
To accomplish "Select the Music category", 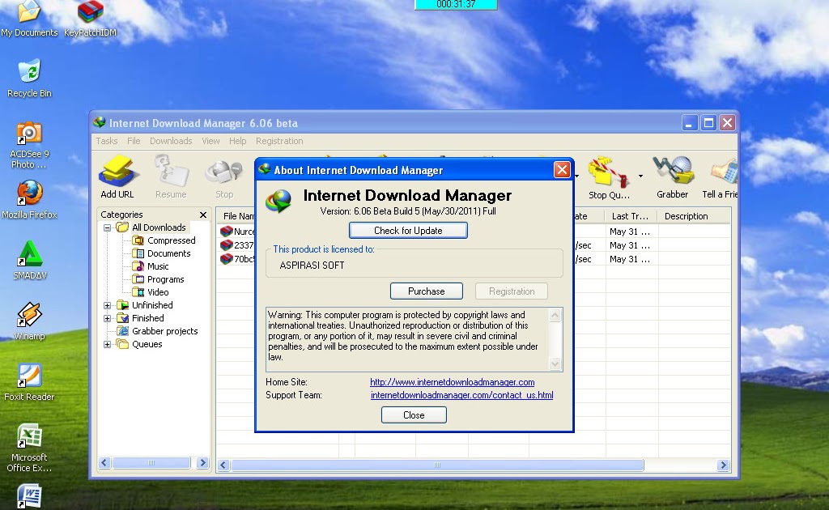I will [151, 266].
